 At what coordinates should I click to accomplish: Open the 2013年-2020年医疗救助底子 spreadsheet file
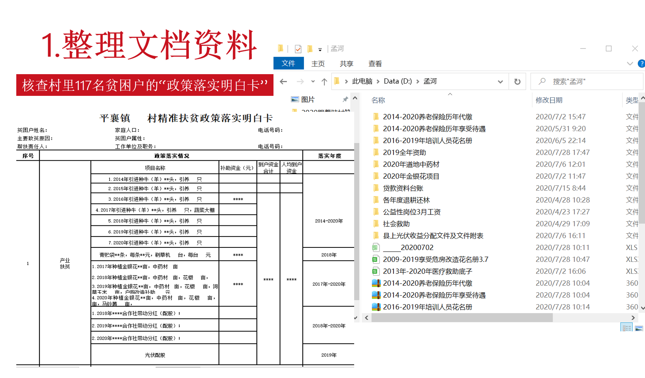(x=427, y=271)
